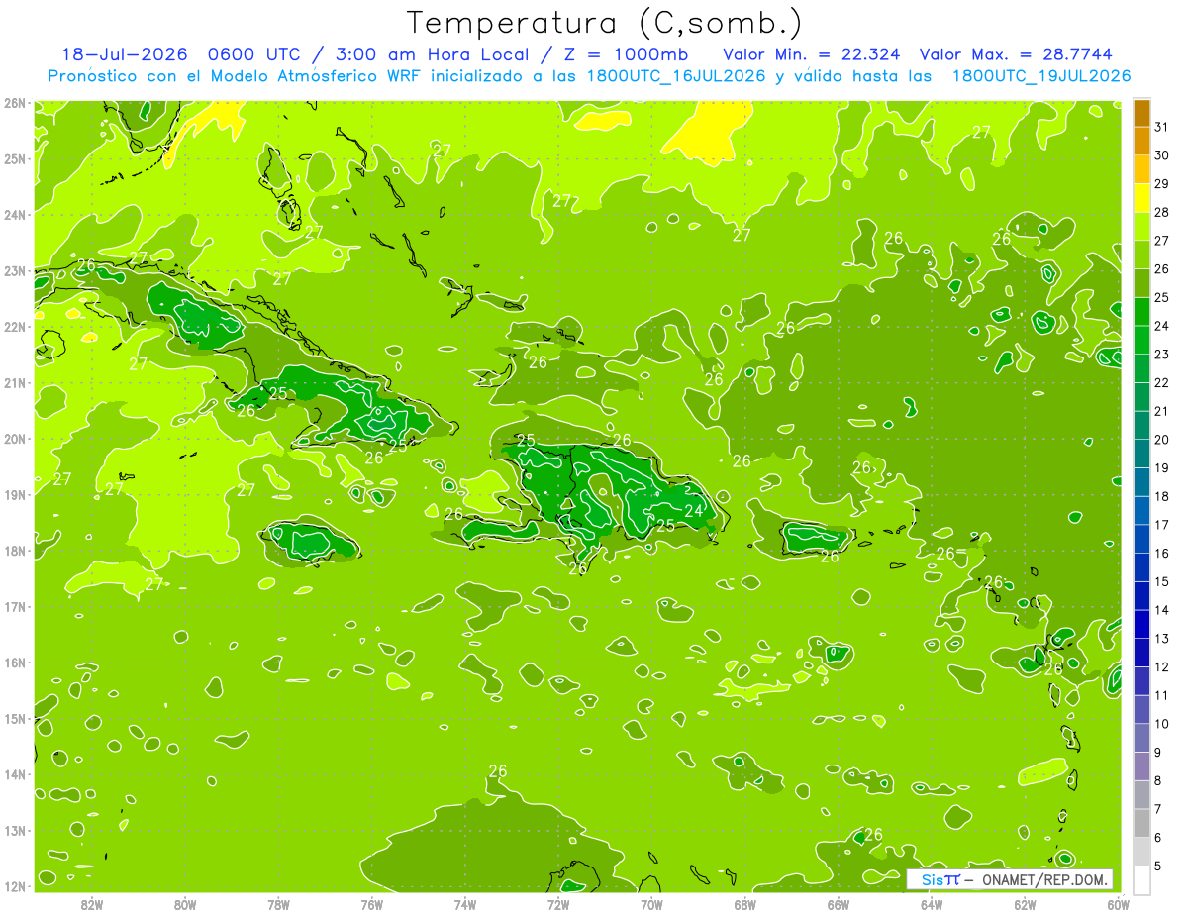Click the '18N' latitude axis label
Viewport: 1188px width, 918px height.
tap(15, 551)
